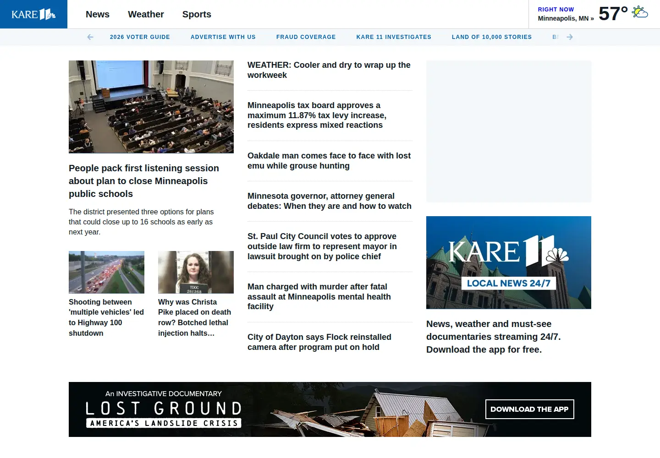Click the KARE 11 logo in header
The image size is (660, 458).
pyautogui.click(x=33, y=14)
